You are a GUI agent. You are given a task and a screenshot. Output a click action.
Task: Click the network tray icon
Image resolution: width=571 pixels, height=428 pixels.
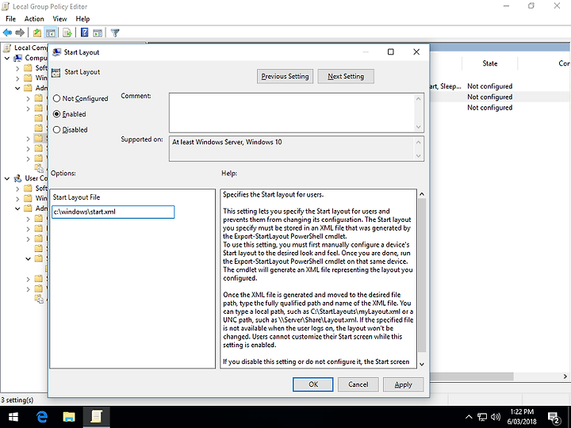tap(482, 417)
